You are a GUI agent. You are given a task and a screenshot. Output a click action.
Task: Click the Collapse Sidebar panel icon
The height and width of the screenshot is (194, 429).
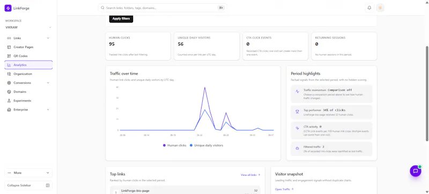[48, 185]
